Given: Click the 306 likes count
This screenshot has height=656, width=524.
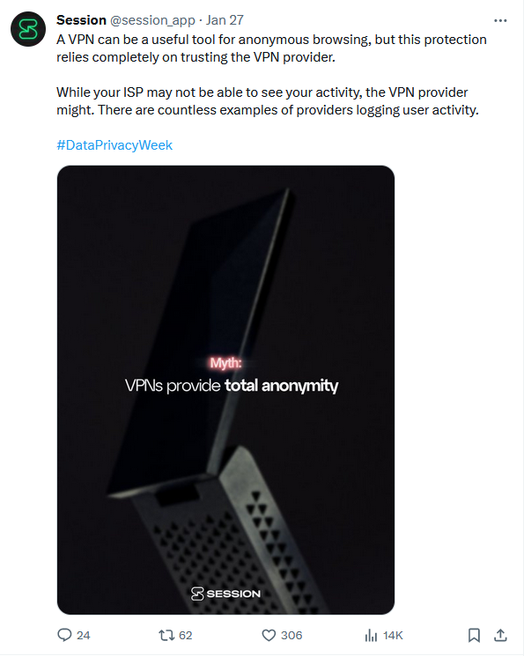Looking at the screenshot, I should coord(292,636).
